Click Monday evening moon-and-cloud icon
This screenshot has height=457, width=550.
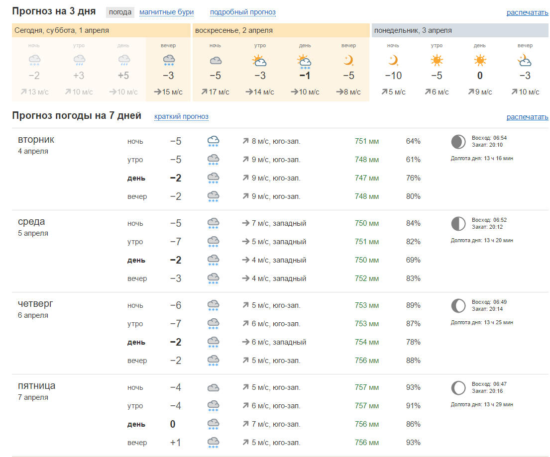pyautogui.click(x=525, y=61)
